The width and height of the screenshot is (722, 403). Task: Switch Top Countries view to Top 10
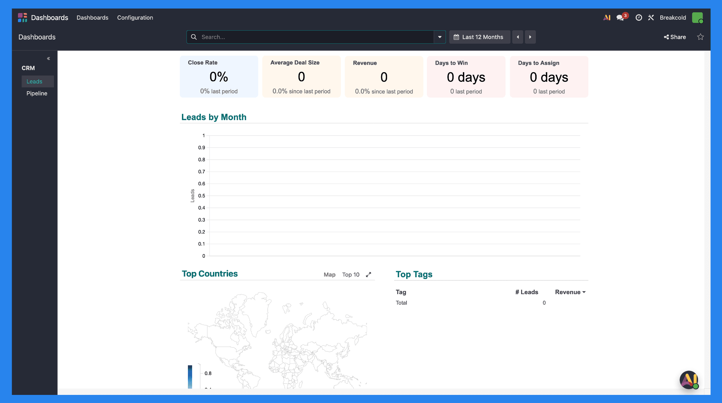point(350,274)
